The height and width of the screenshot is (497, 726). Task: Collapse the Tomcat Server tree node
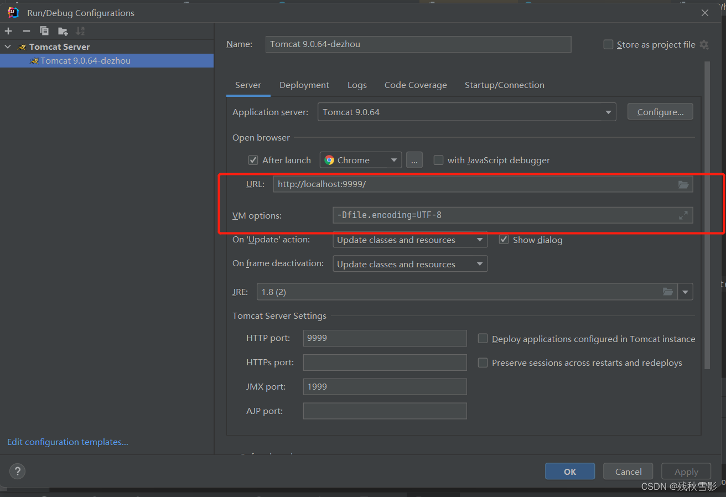tap(7, 46)
